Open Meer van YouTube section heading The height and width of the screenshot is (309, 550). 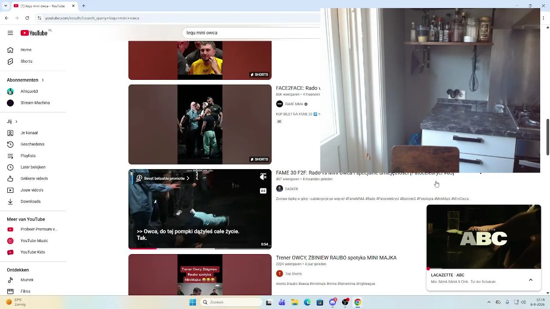click(26, 219)
